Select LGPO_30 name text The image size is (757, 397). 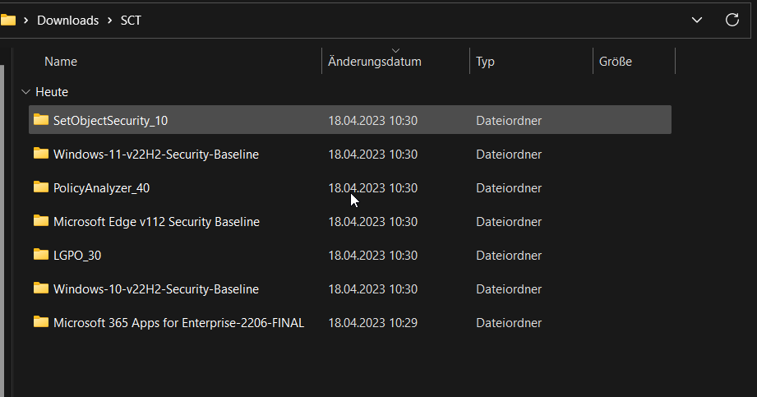tap(77, 256)
